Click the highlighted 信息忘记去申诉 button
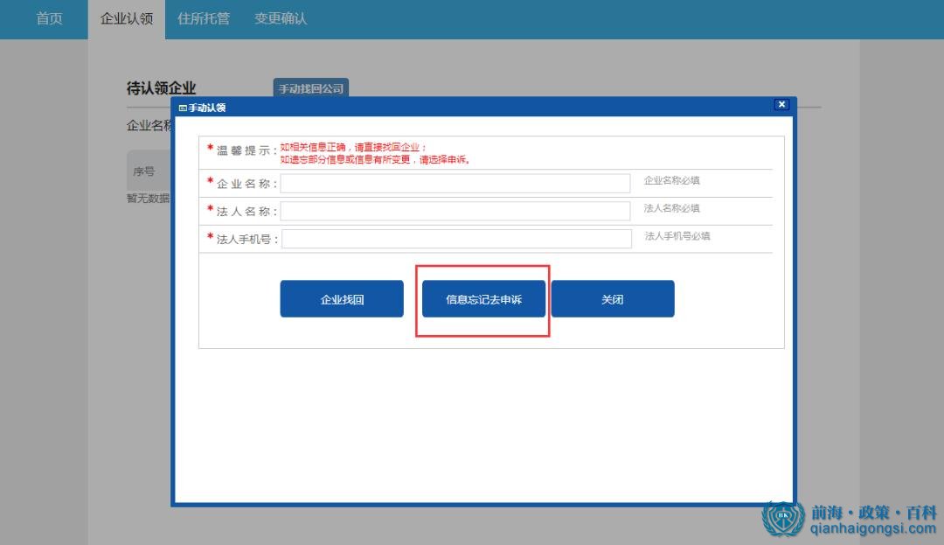The height and width of the screenshot is (545, 944). click(x=482, y=298)
